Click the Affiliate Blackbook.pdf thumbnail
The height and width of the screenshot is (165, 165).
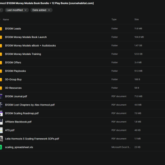1,122
